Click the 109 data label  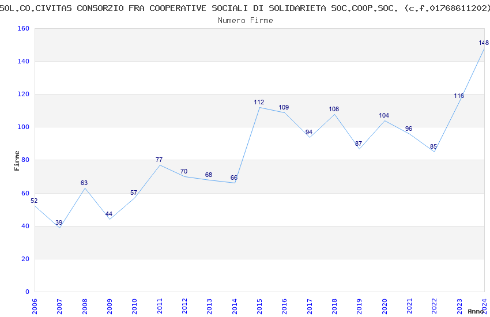coord(284,107)
